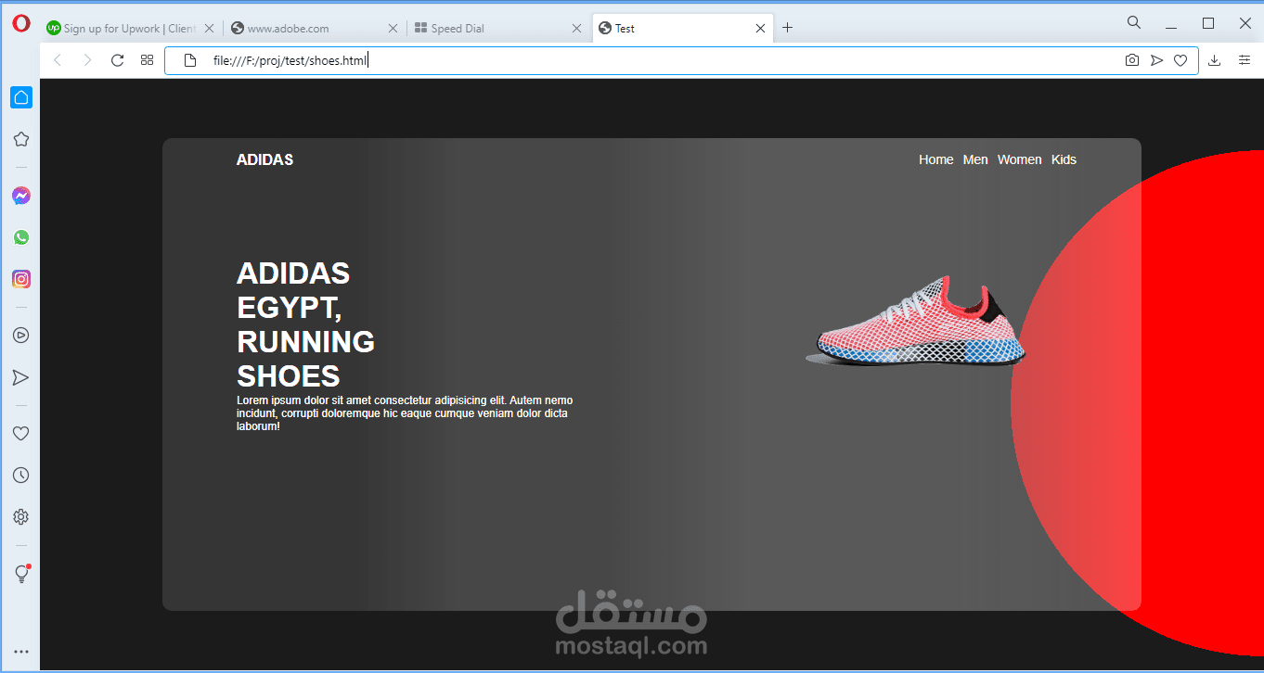
Task: Select the Women navigation link
Action: click(1019, 159)
